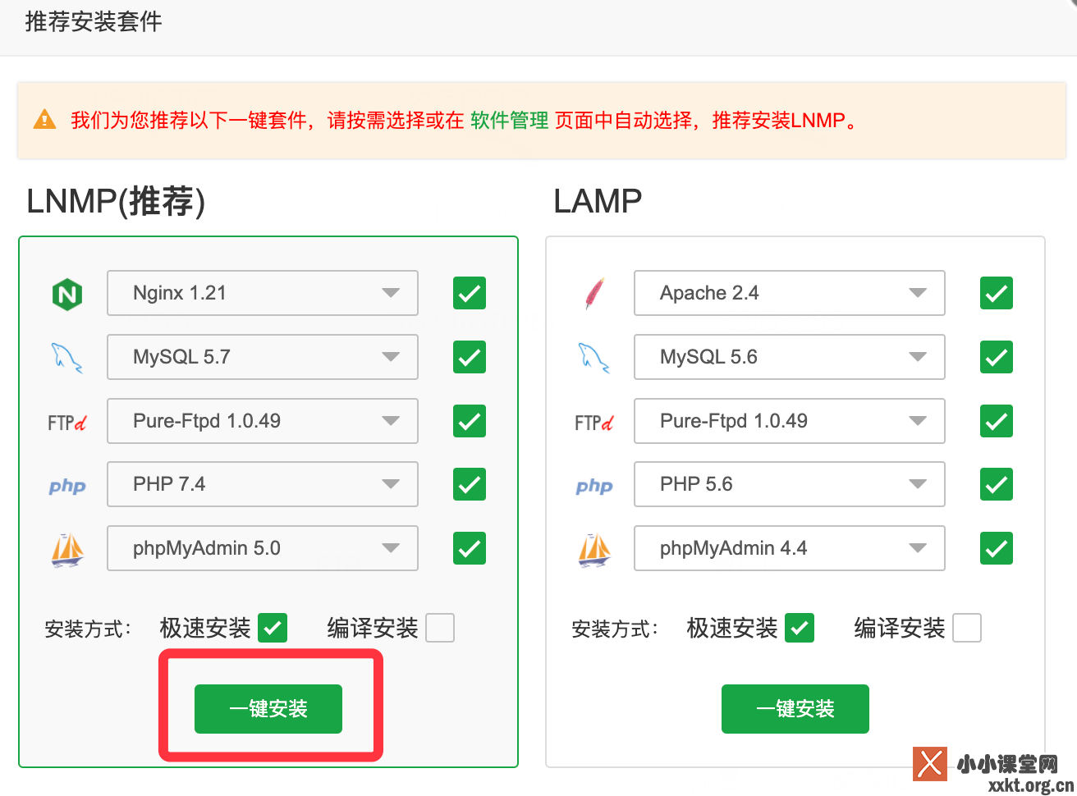
Task: Click 一键安装 button under LNMP
Action: (x=268, y=709)
